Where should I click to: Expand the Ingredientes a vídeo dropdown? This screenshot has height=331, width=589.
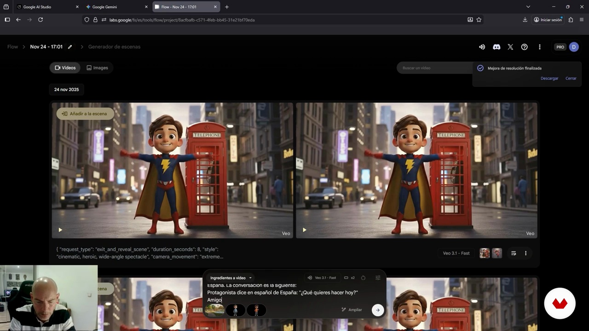click(231, 278)
